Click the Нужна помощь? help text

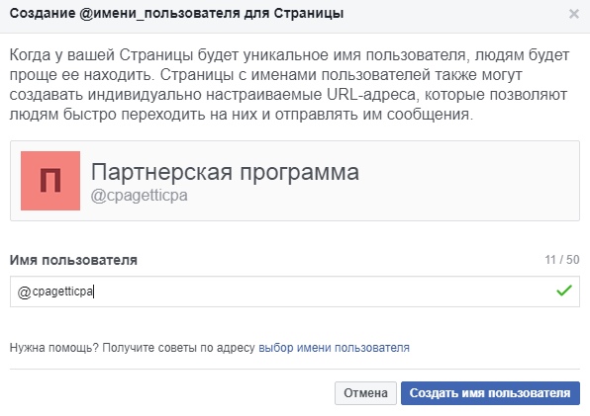[x=54, y=348]
